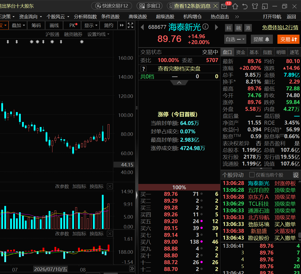View the 12 new messages notification

(192, 6)
